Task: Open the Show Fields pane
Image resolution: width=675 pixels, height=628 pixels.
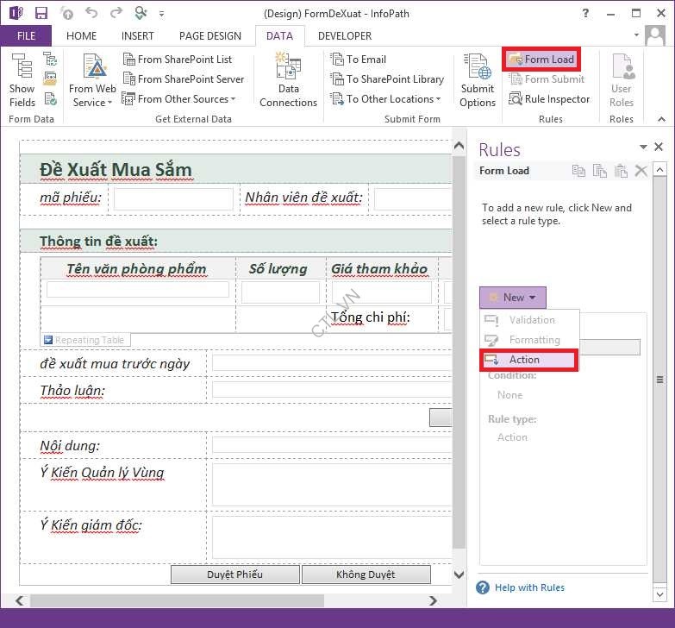Action: [x=22, y=80]
